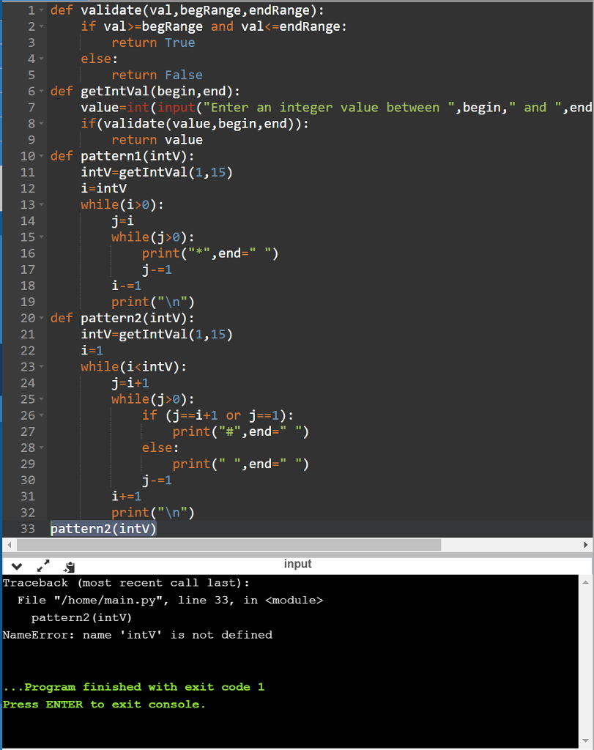Click 'pattern2(intV)' in the console traceback
Screen dimensions: 594x750
click(81, 618)
